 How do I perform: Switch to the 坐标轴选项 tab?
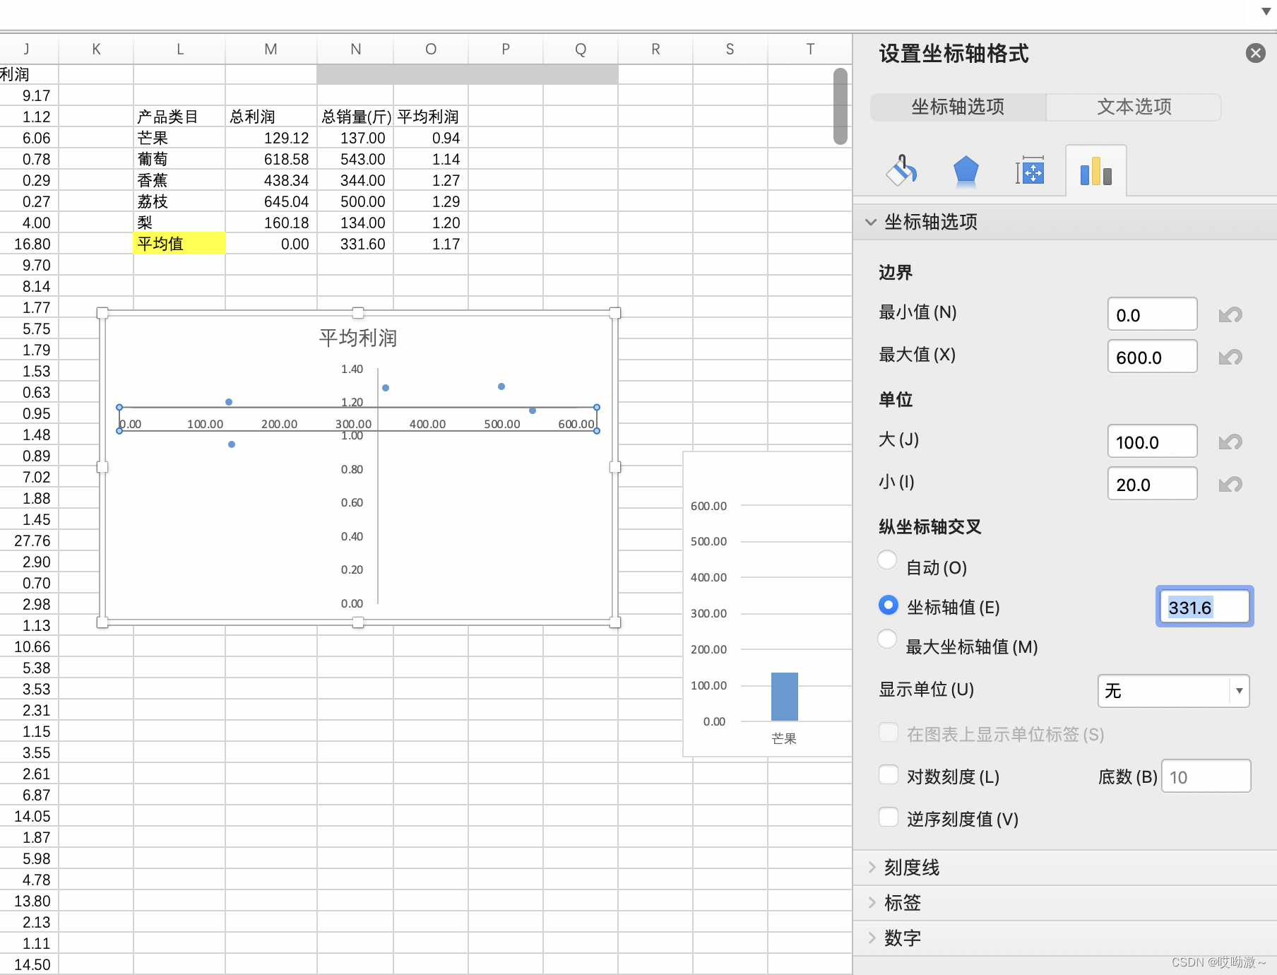958,107
